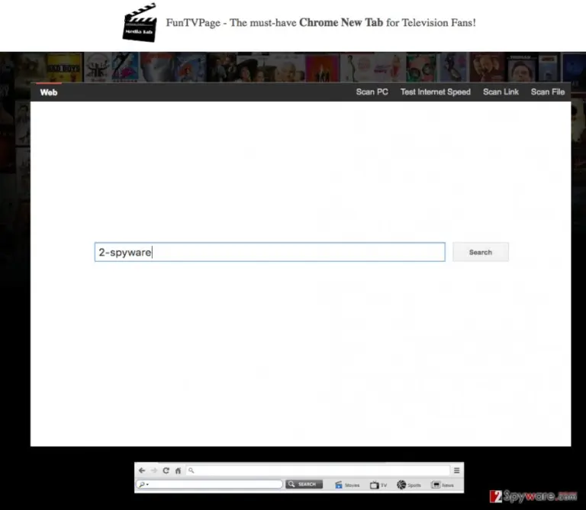The height and width of the screenshot is (510, 586).
Task: Open Test Internet Speed link
Action: pos(436,92)
